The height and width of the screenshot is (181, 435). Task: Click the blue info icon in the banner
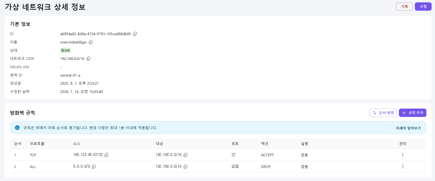(x=17, y=128)
